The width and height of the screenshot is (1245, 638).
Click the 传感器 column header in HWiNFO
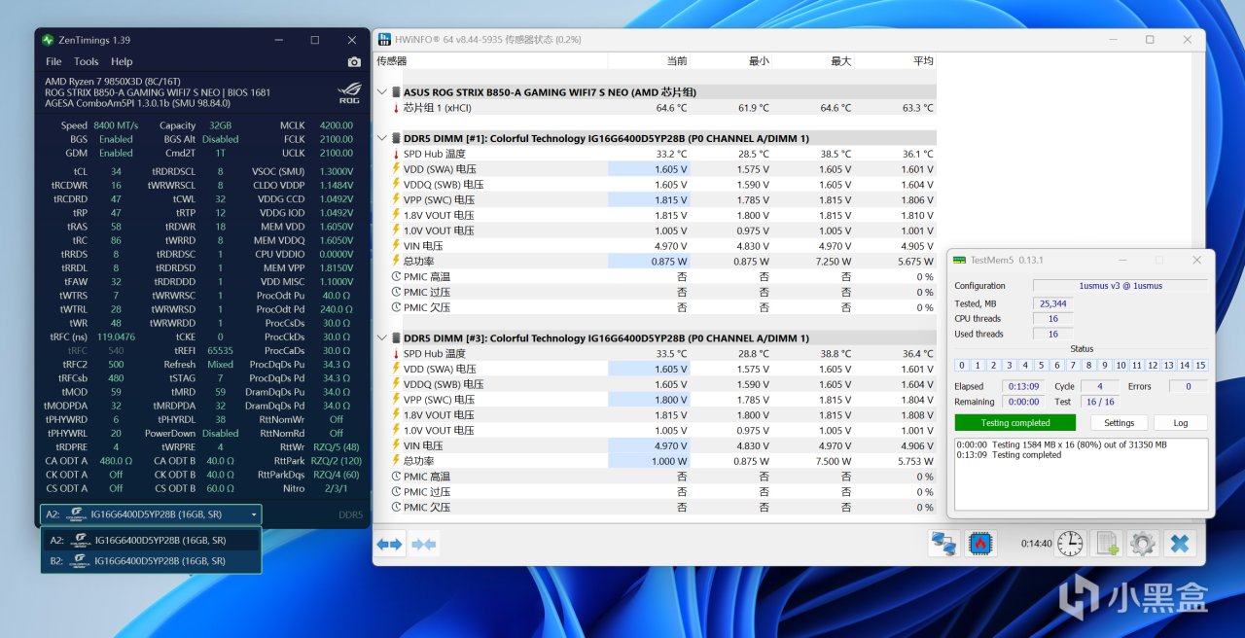[391, 61]
